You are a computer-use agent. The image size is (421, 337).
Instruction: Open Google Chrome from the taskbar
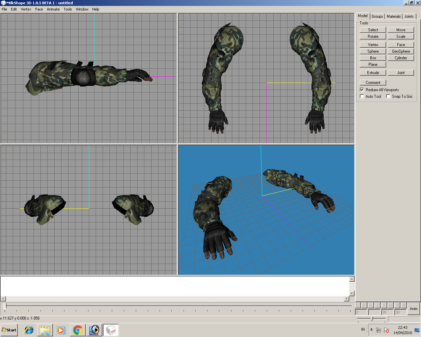tap(78, 330)
